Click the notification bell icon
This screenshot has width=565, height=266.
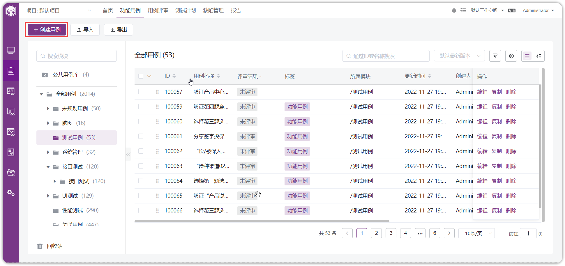454,10
